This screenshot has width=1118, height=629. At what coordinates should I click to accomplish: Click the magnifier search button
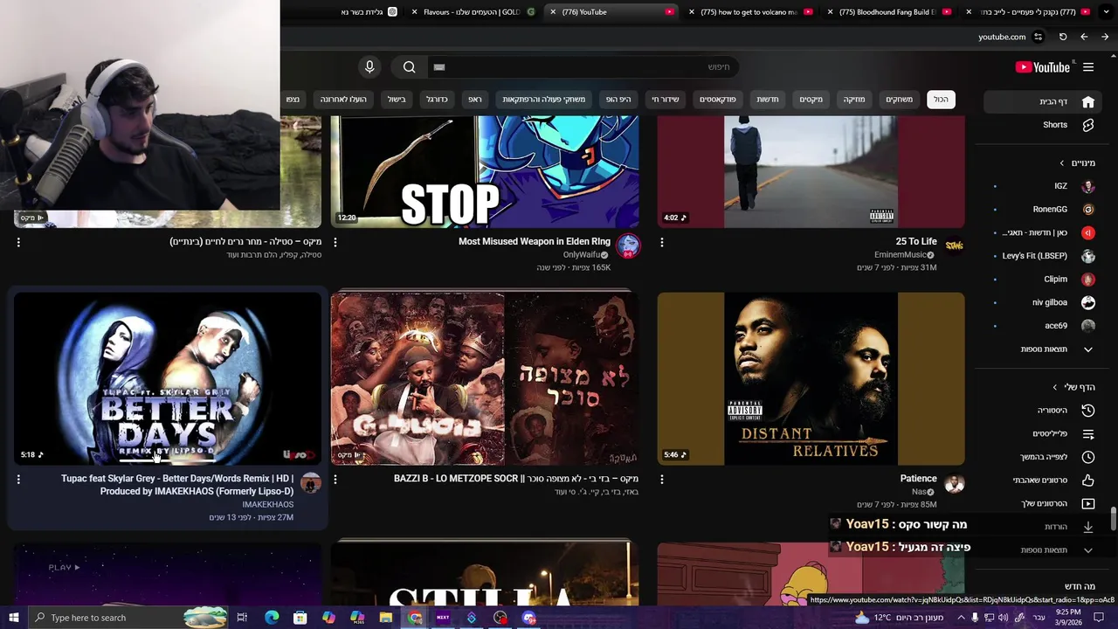pyautogui.click(x=409, y=67)
